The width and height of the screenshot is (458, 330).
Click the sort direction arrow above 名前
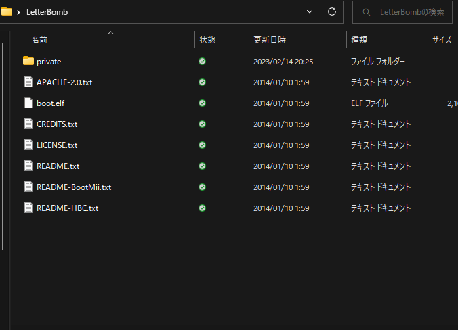pos(110,33)
